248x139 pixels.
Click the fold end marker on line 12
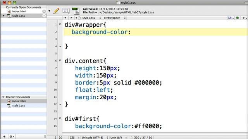[x=60, y=104]
